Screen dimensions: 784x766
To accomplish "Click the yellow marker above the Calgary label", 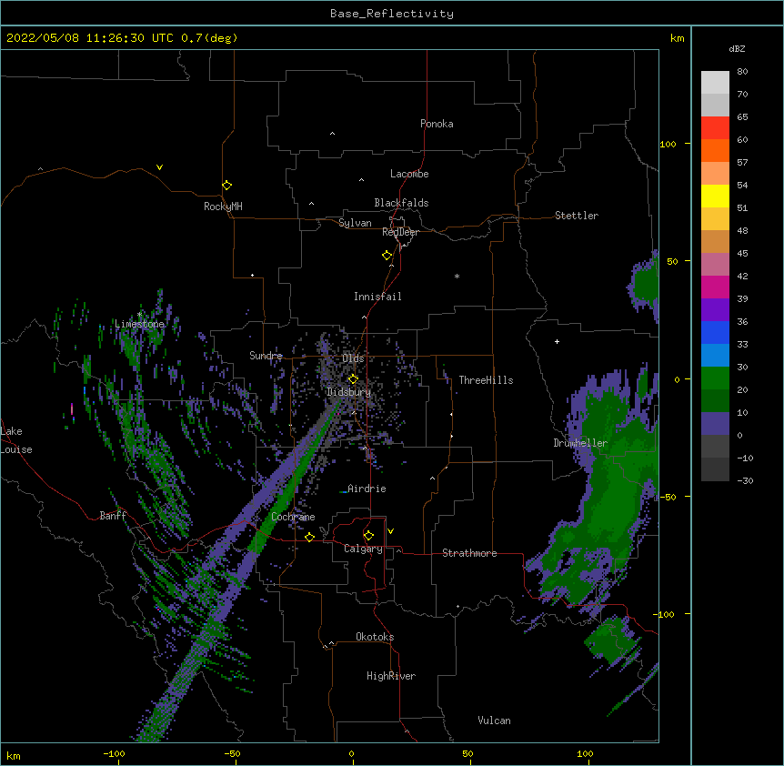I will [368, 536].
